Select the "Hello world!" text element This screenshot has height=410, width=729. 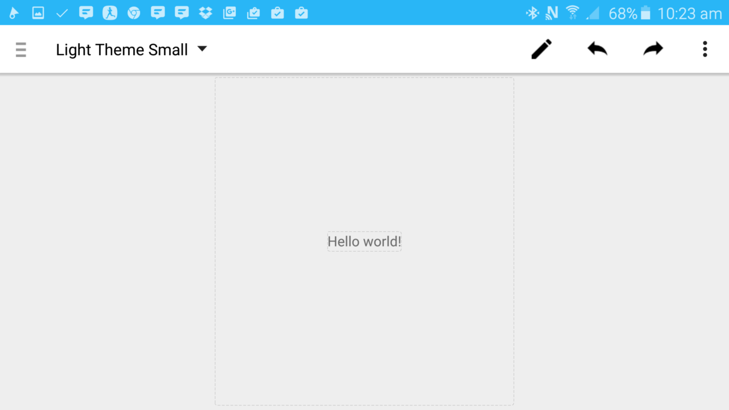tap(364, 241)
